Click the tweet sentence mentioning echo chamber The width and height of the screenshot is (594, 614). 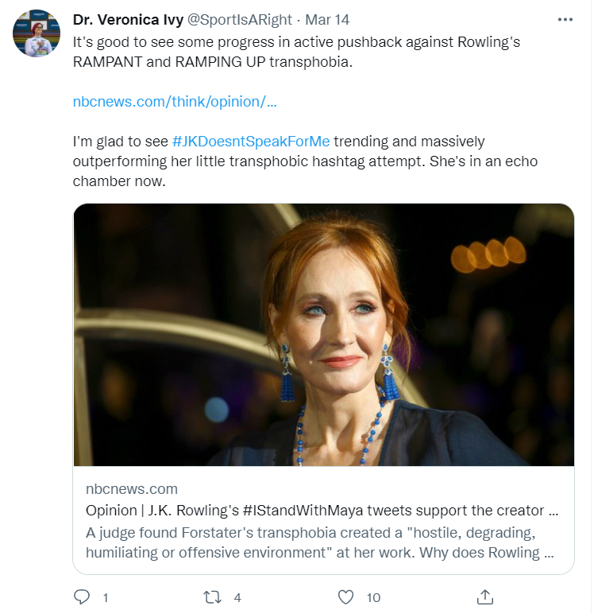pyautogui.click(x=305, y=161)
